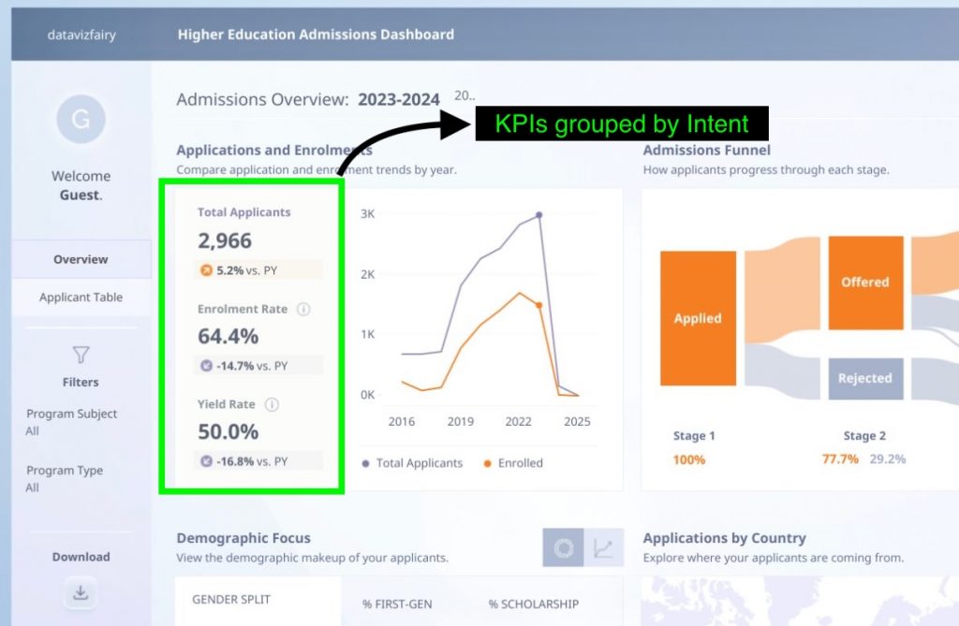
Task: Switch Demographic Focus to line chart view
Action: click(605, 547)
